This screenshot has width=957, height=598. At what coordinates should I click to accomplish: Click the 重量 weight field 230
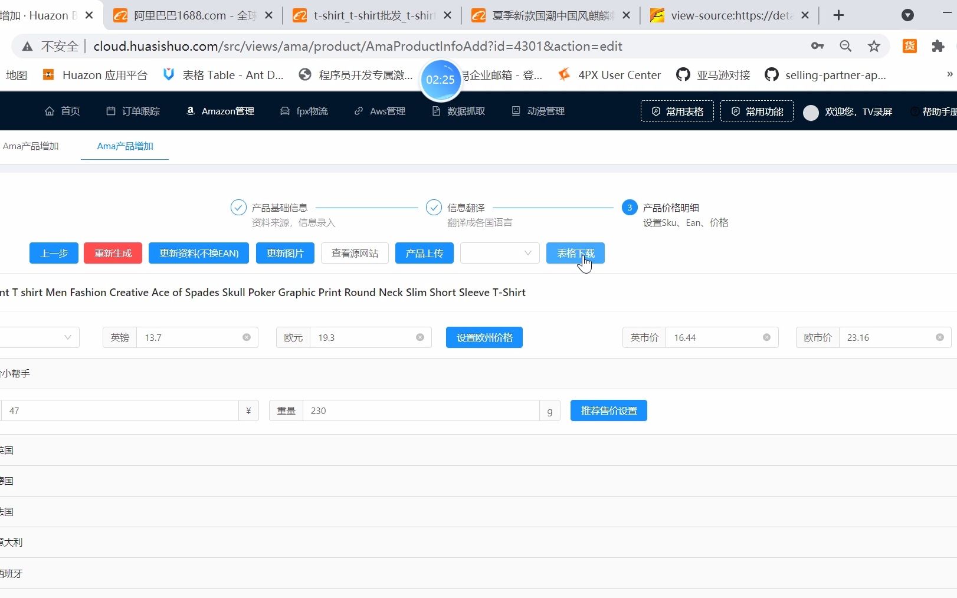421,410
